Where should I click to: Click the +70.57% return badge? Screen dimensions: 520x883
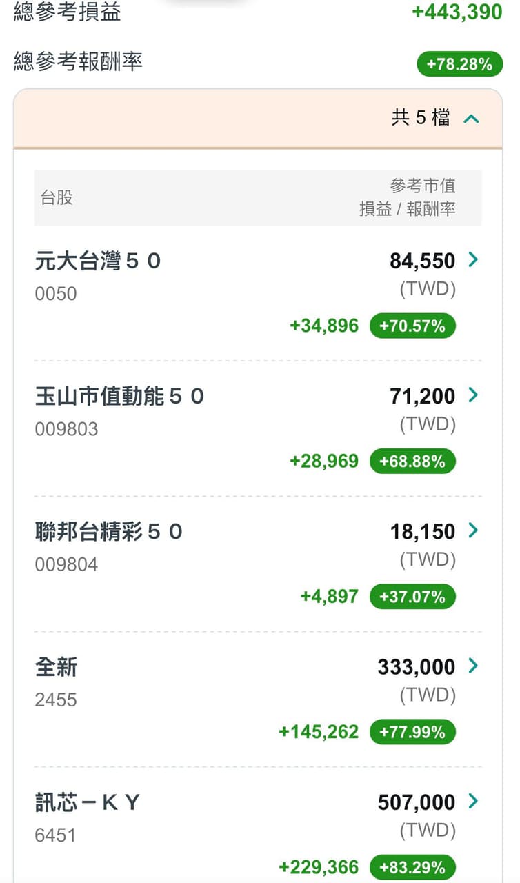point(412,326)
